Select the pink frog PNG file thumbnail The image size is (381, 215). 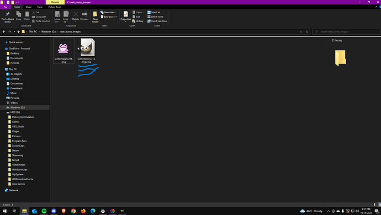click(x=64, y=51)
